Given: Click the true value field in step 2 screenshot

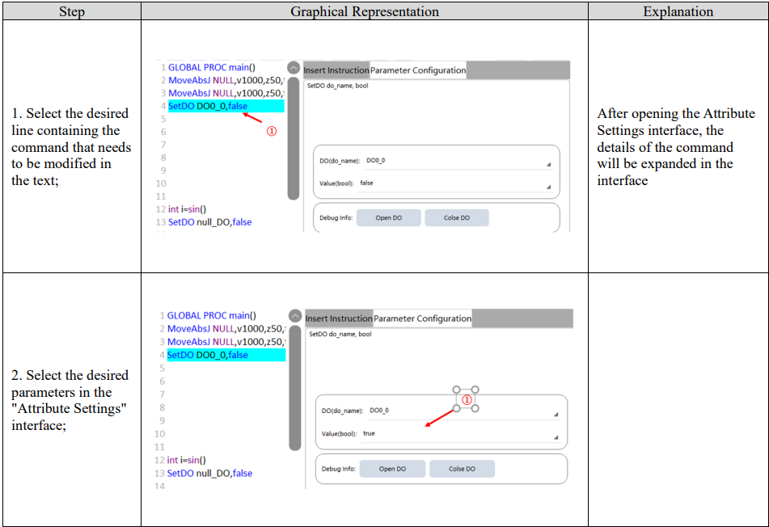Looking at the screenshot, I should pyautogui.click(x=461, y=434).
